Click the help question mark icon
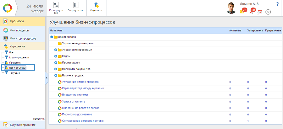This screenshot has width=283, height=129. click(x=278, y=4)
